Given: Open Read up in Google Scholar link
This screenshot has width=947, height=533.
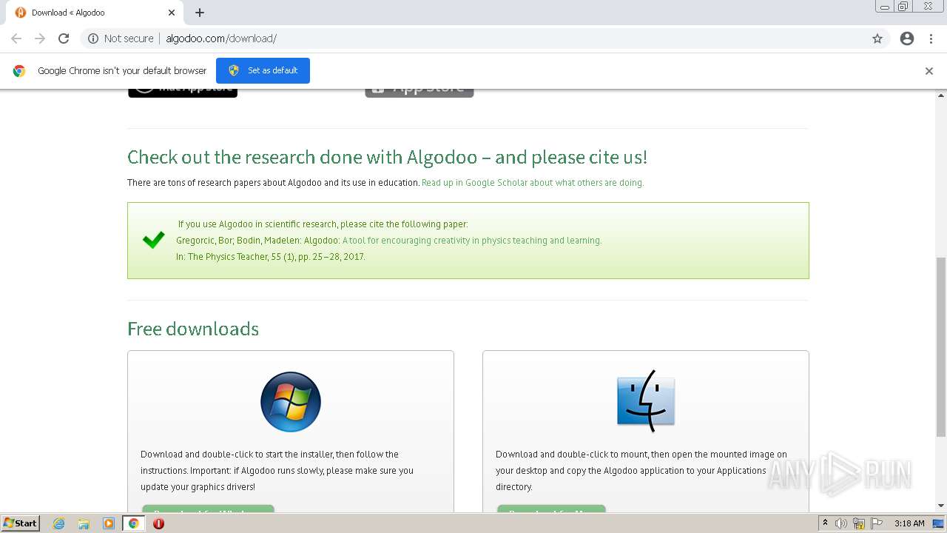Looking at the screenshot, I should click(533, 182).
